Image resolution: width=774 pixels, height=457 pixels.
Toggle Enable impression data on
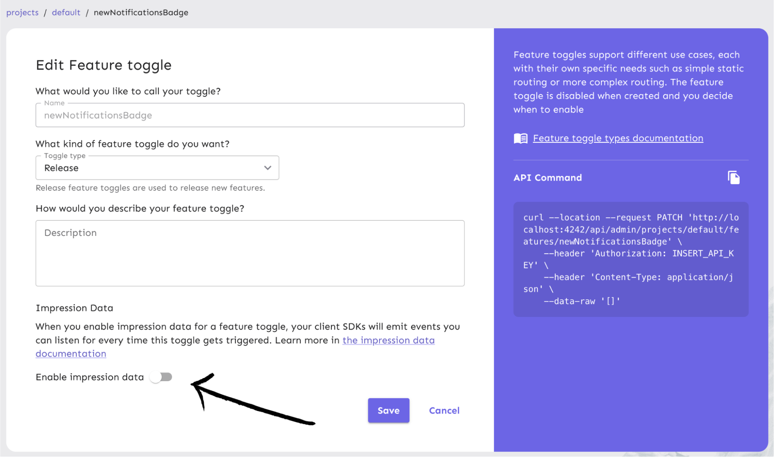pos(161,377)
